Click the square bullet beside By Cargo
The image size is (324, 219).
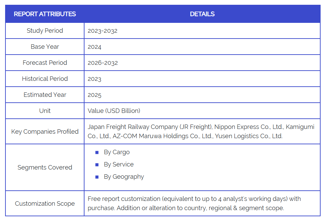click(97, 152)
